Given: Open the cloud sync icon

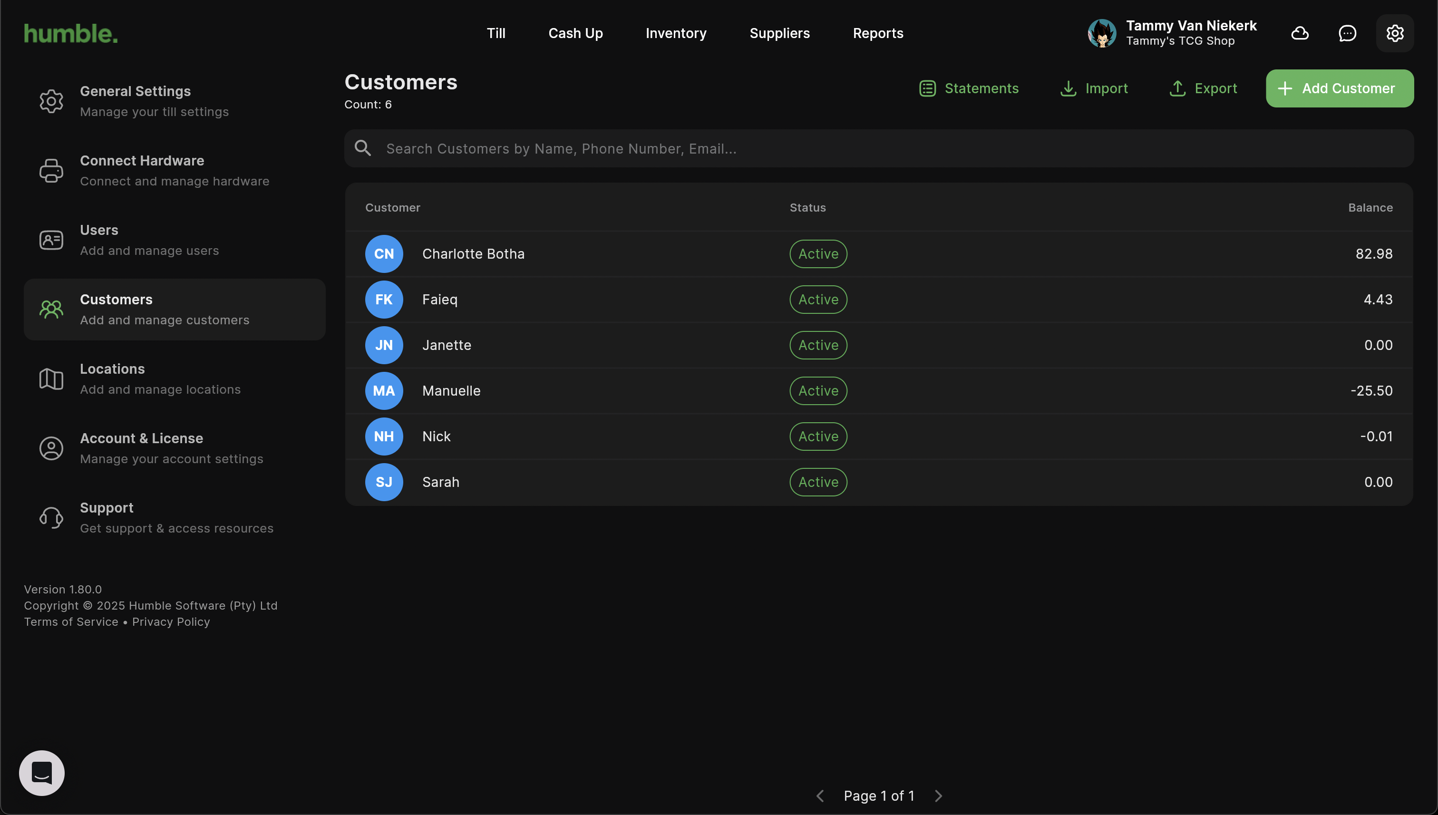Looking at the screenshot, I should 1300,34.
